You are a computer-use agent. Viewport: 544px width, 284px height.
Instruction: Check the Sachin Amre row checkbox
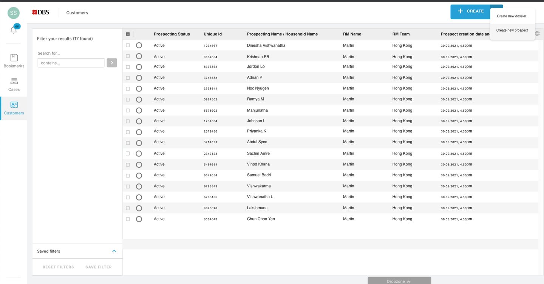[x=128, y=153]
